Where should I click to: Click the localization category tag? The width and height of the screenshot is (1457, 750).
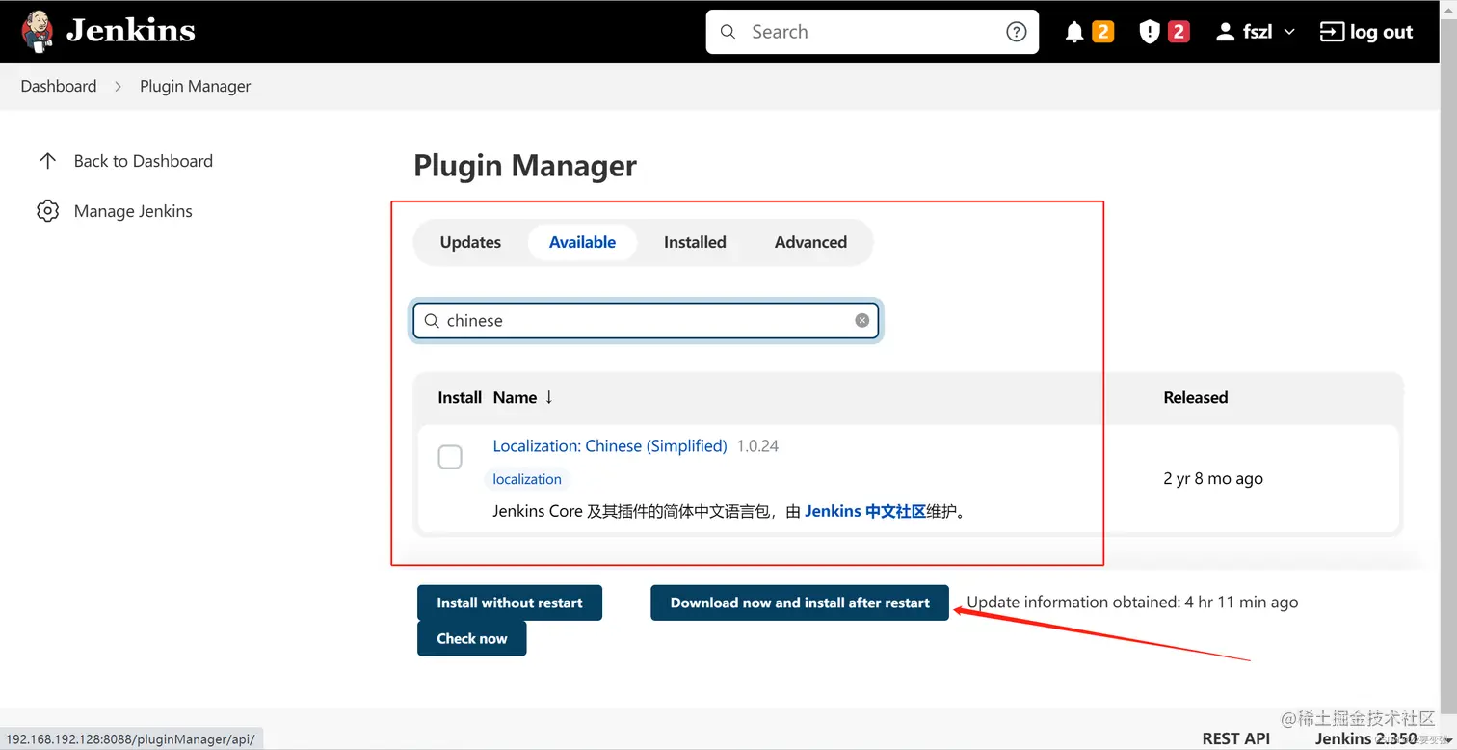pos(526,479)
